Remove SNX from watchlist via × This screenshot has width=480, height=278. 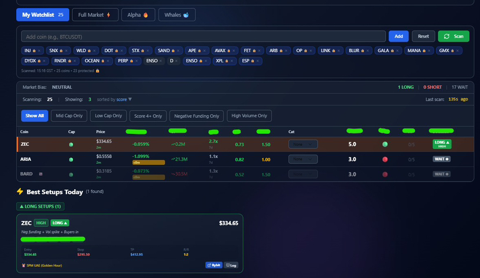[x=66, y=51]
